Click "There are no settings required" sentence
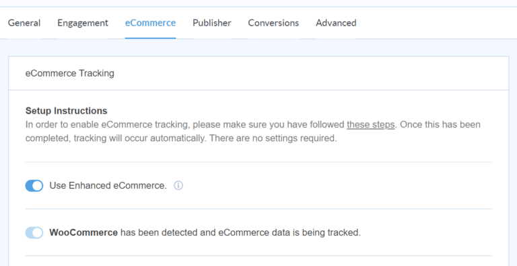 coord(273,138)
